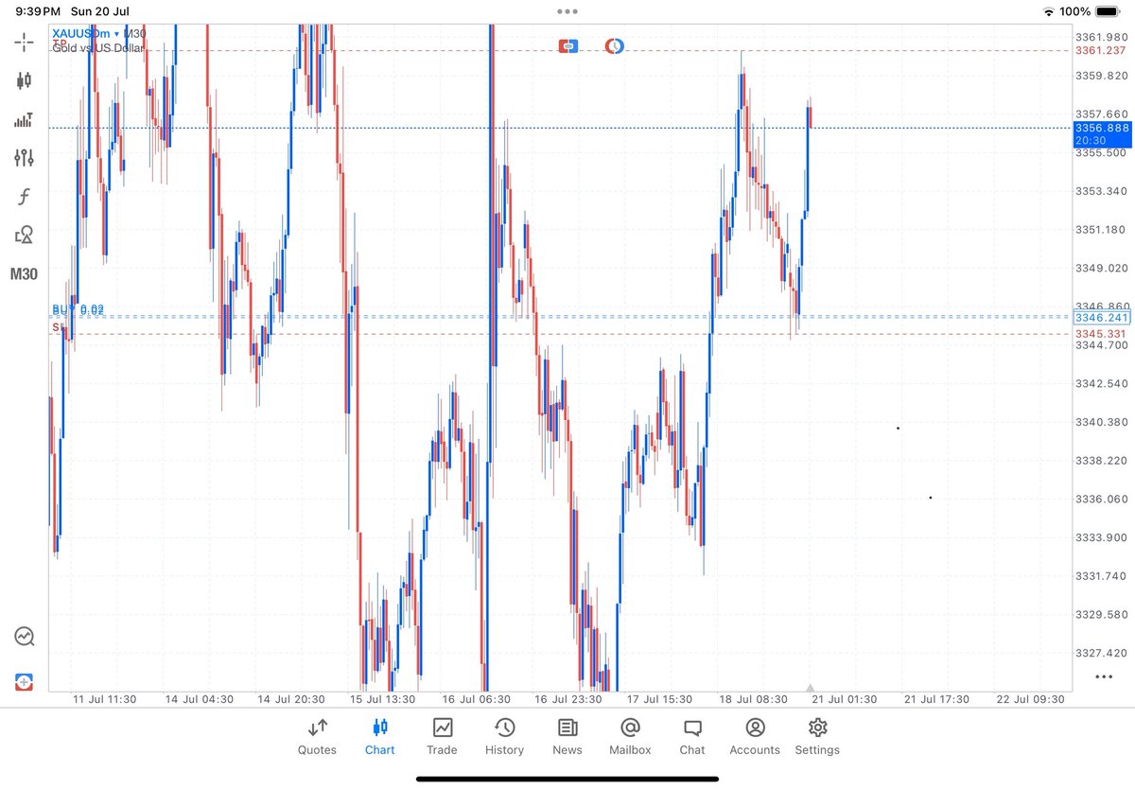This screenshot has width=1135, height=789.
Task: Tap the 11 Jul 11:30 time label
Action: click(x=105, y=700)
